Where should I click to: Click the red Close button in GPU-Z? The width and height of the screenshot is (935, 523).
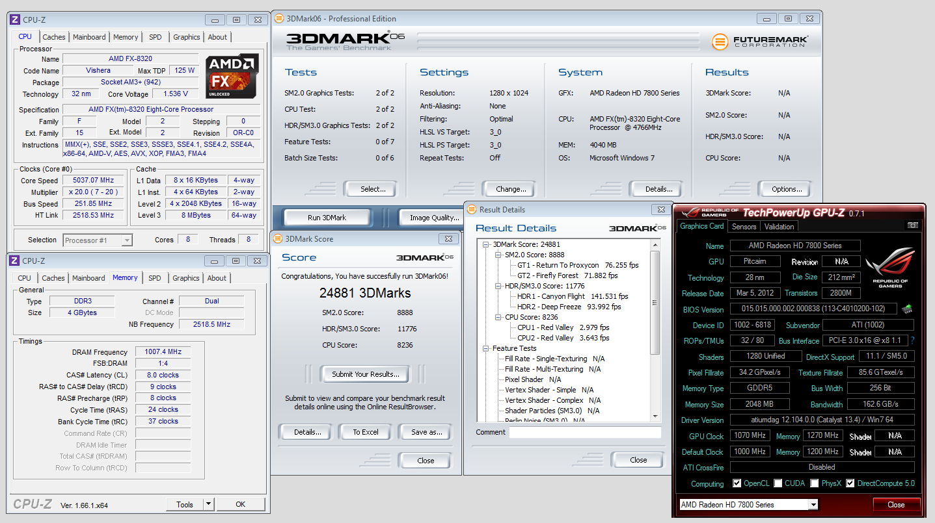[x=895, y=504]
